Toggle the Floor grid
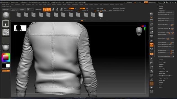 point(151,40)
